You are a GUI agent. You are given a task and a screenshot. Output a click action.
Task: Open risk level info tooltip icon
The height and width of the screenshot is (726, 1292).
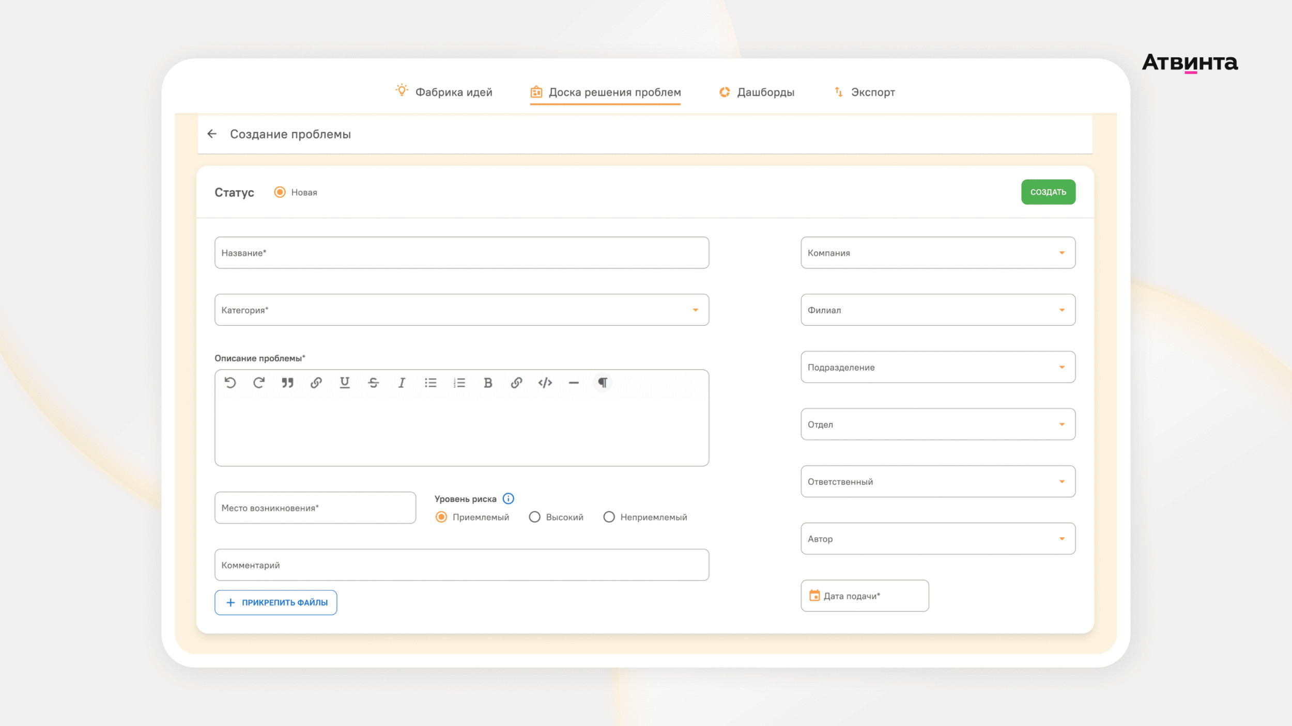tap(509, 499)
